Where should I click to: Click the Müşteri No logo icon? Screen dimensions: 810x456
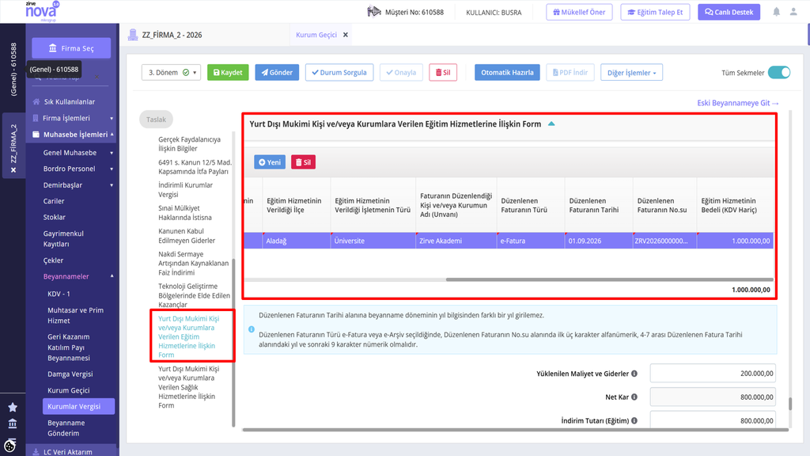374,11
